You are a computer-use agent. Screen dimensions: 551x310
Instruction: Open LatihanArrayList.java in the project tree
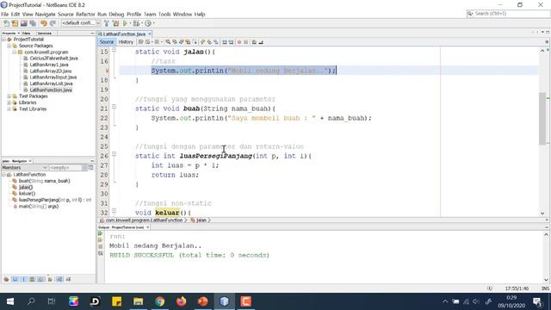pos(51,84)
